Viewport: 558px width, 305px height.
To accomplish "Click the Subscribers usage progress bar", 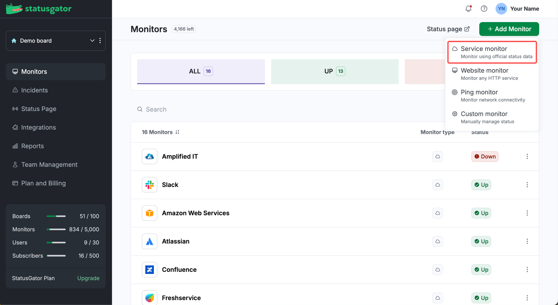I will [56, 256].
